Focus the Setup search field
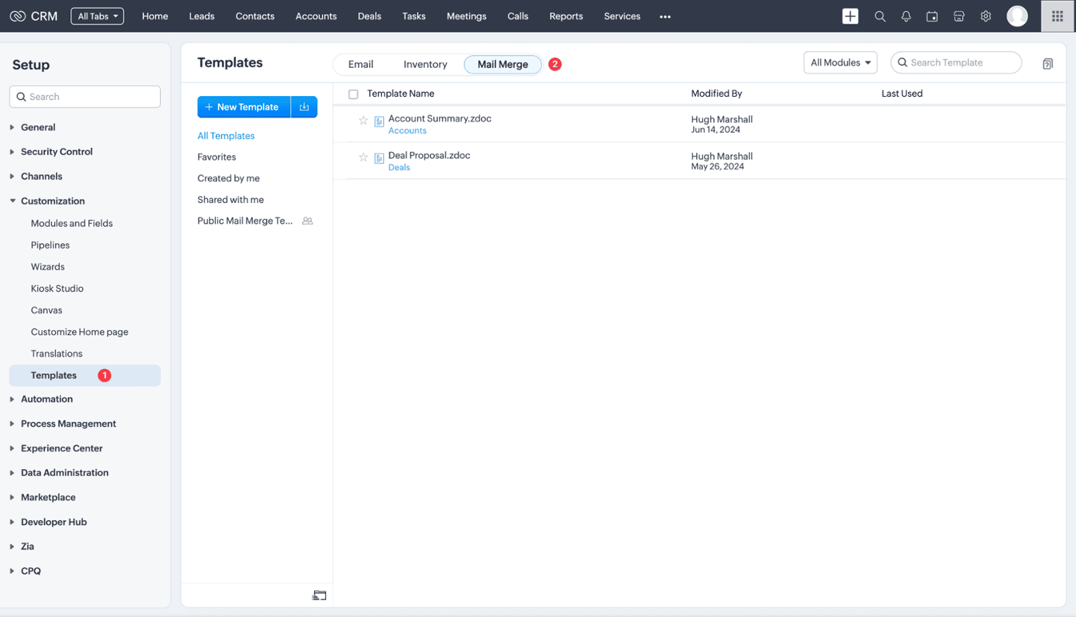Viewport: 1076px width, 617px height. [85, 97]
